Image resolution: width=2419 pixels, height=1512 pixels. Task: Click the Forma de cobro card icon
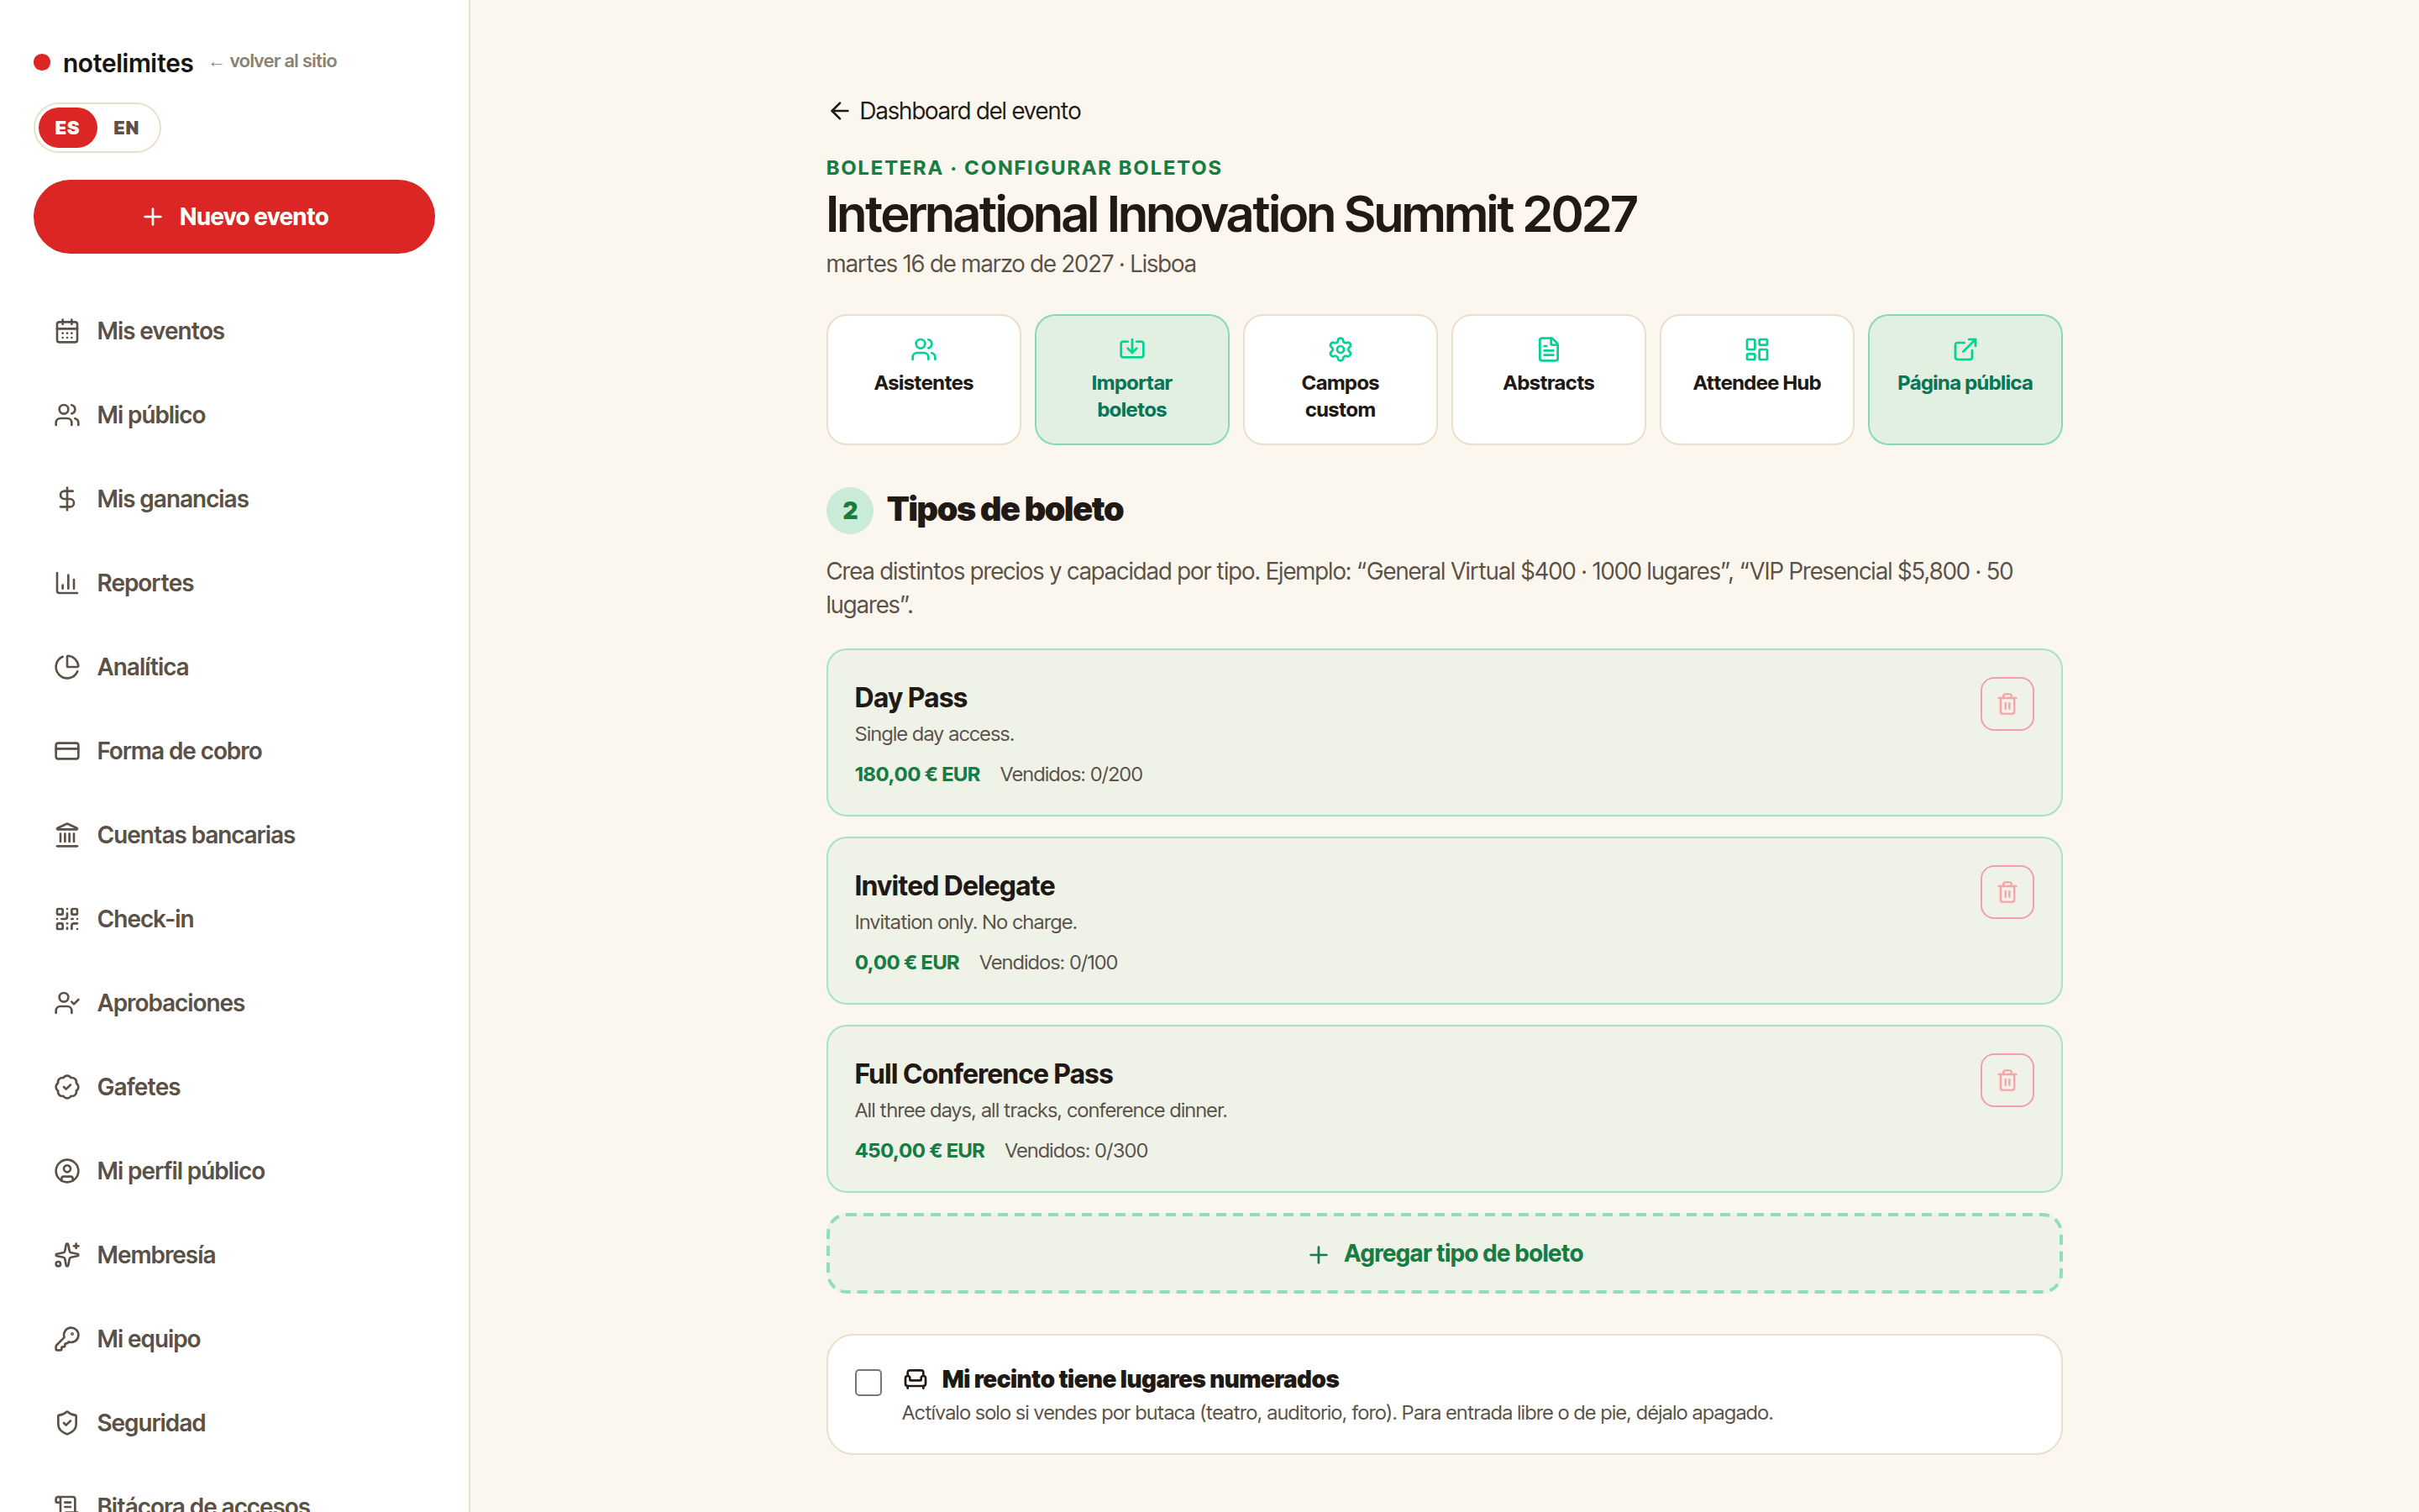pos(67,751)
